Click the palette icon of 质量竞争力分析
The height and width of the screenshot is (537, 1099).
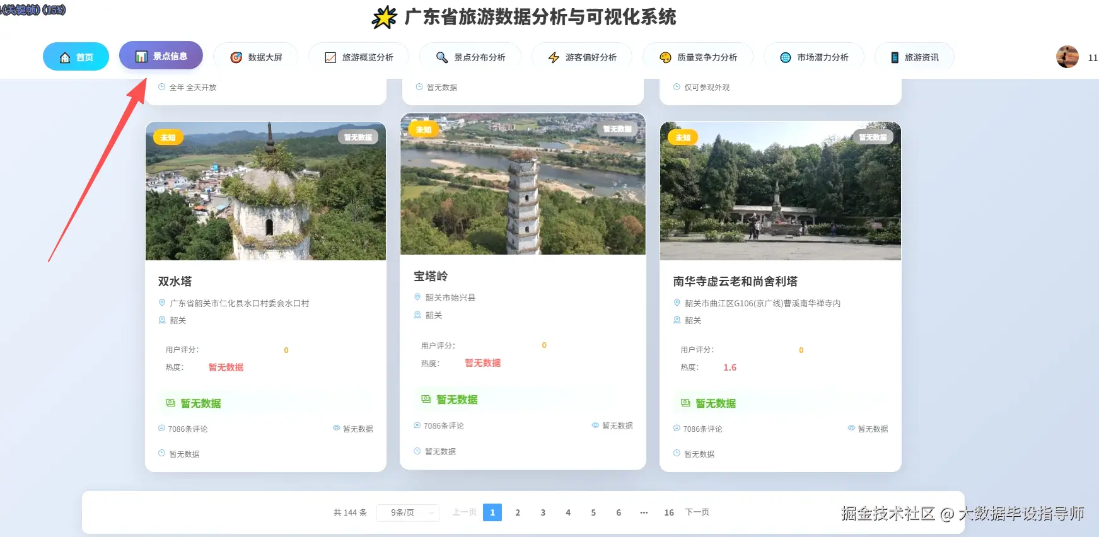pyautogui.click(x=665, y=57)
